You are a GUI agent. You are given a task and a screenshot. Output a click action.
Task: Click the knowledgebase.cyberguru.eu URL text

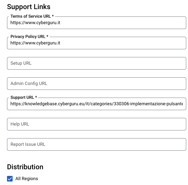click(97, 104)
